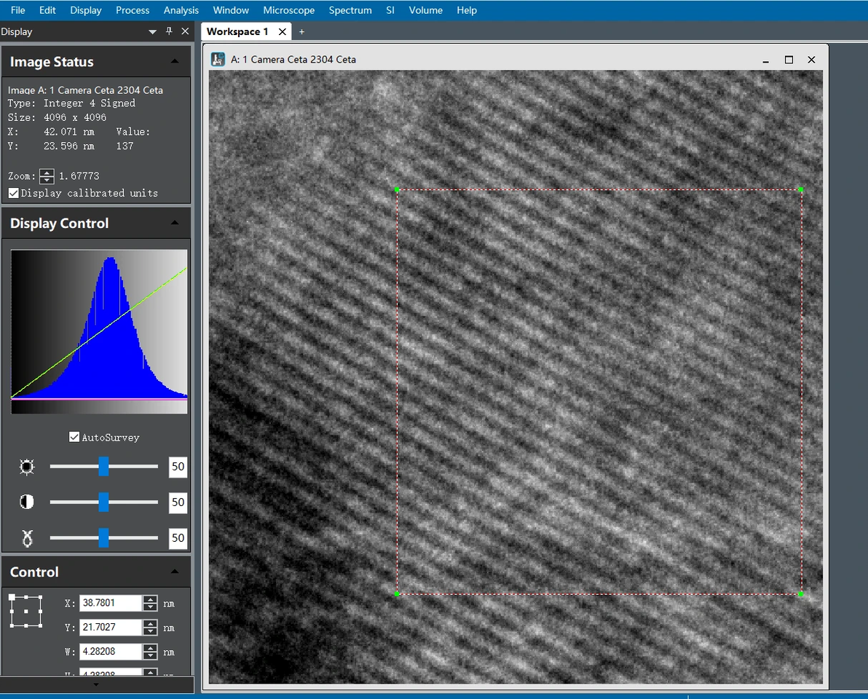Click the Zoom stepper in Image Status
The width and height of the screenshot is (868, 699).
pos(47,176)
